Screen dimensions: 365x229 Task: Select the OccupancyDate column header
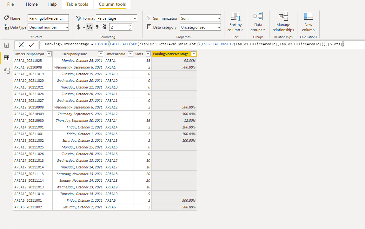[x=75, y=54]
